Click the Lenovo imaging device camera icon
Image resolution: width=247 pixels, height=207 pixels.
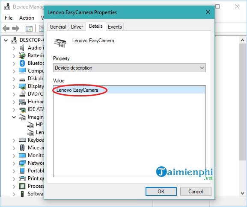tap(30, 133)
